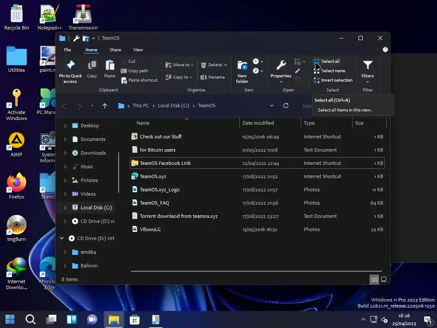Switch to the View ribbon tab
Image resolution: width=437 pixels, height=328 pixels.
(x=138, y=50)
